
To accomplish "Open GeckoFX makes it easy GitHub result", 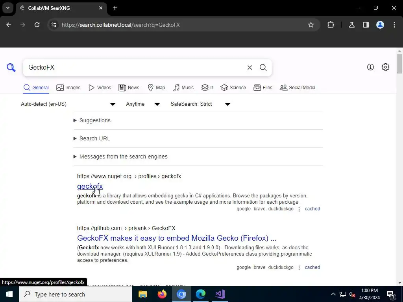I will pyautogui.click(x=177, y=238).
